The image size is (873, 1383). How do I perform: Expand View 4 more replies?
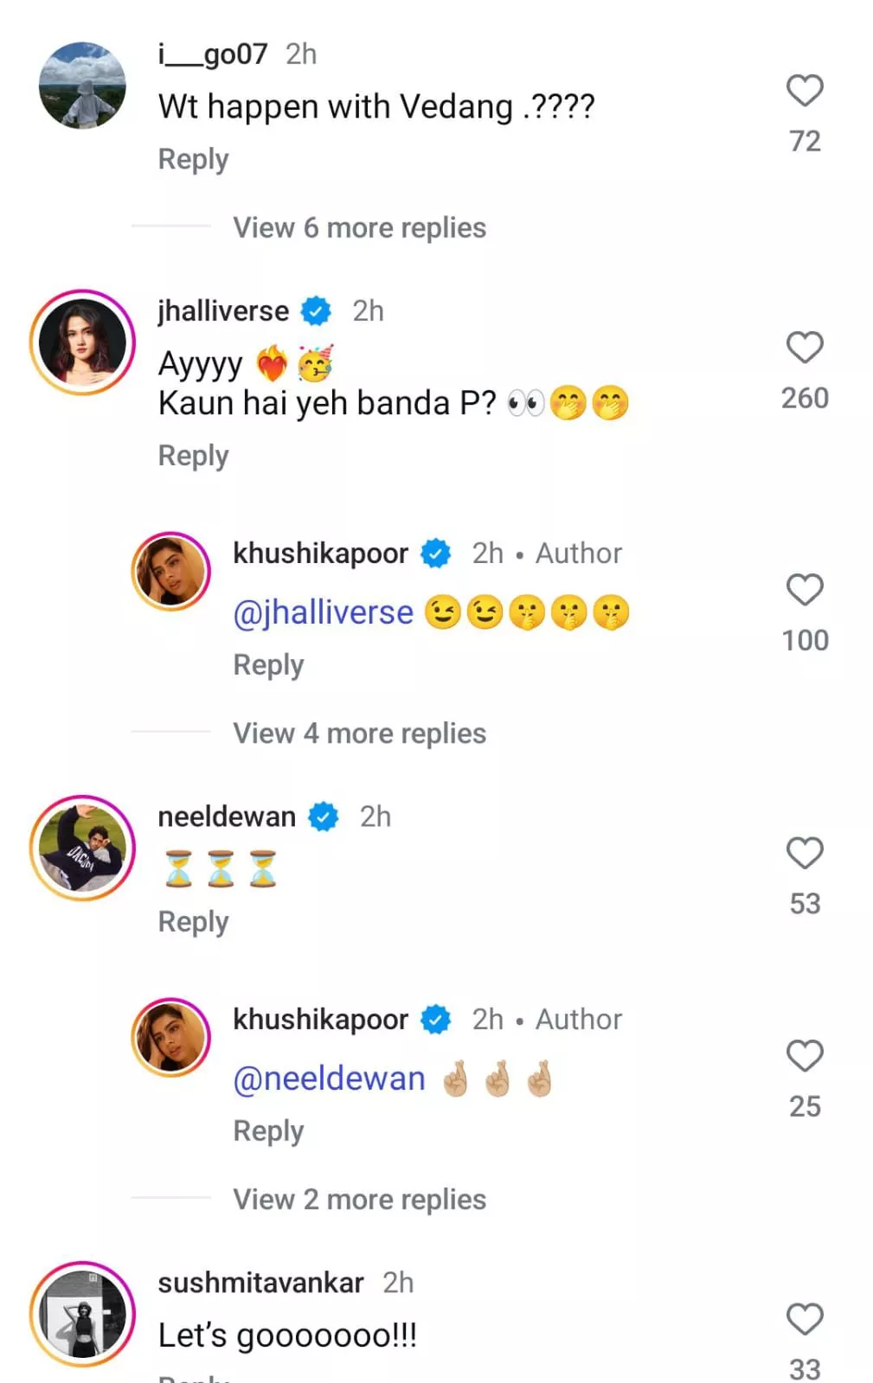click(x=359, y=733)
